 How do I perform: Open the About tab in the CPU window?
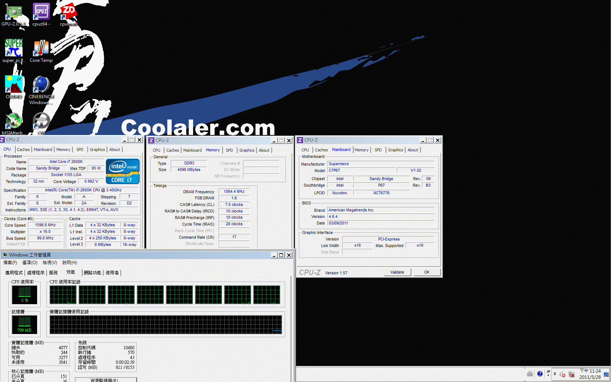point(115,150)
